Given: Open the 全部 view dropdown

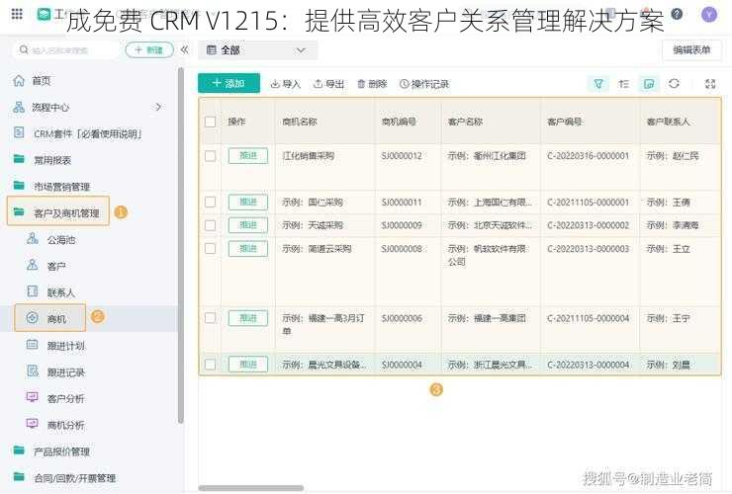Looking at the screenshot, I should 258,50.
